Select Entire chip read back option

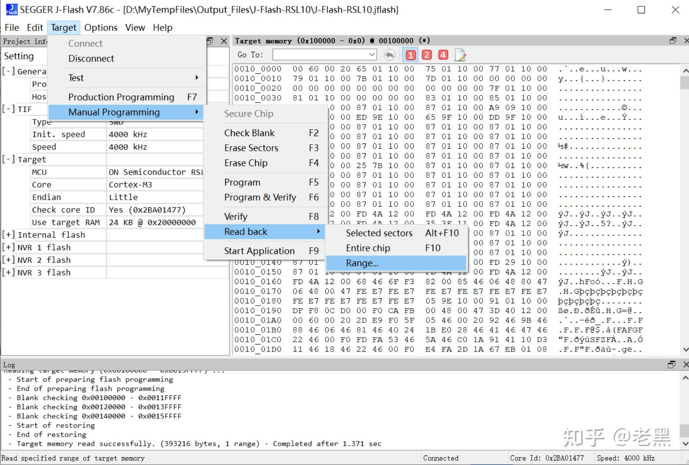coord(368,248)
